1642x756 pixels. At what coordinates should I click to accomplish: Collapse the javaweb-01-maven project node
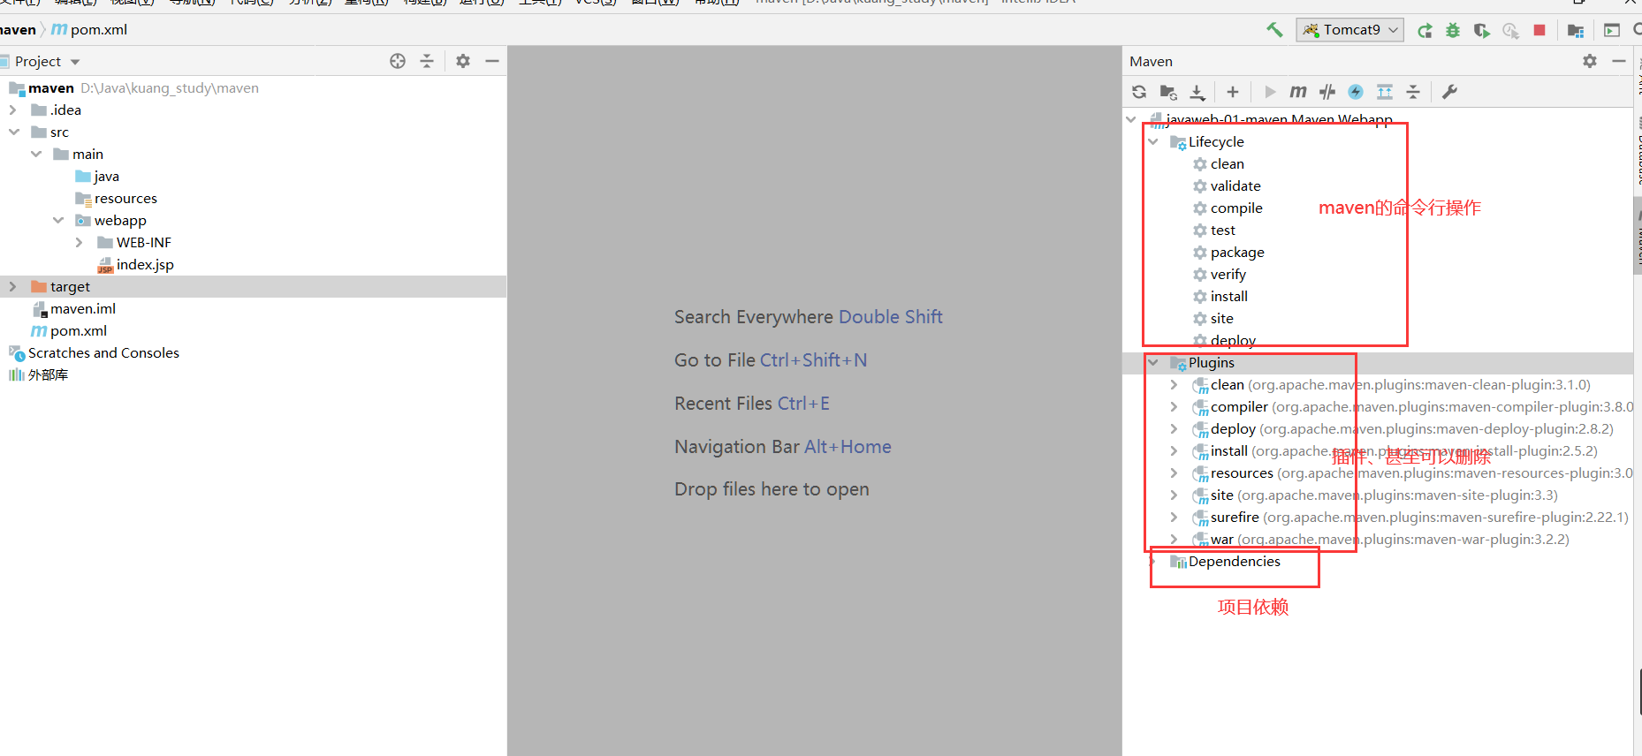coord(1131,119)
